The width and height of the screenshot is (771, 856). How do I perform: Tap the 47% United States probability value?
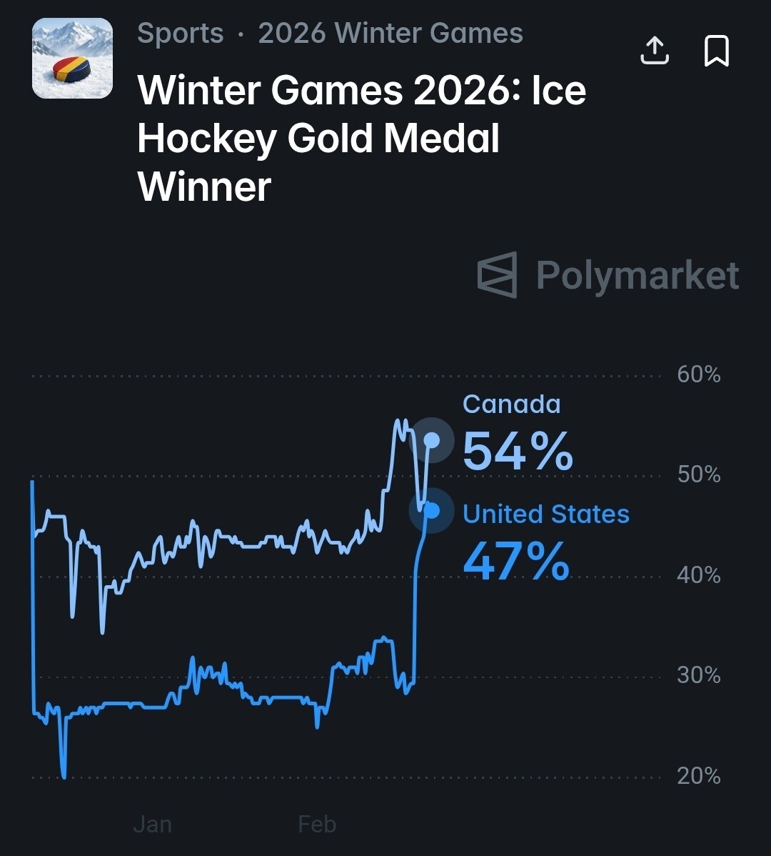[516, 561]
